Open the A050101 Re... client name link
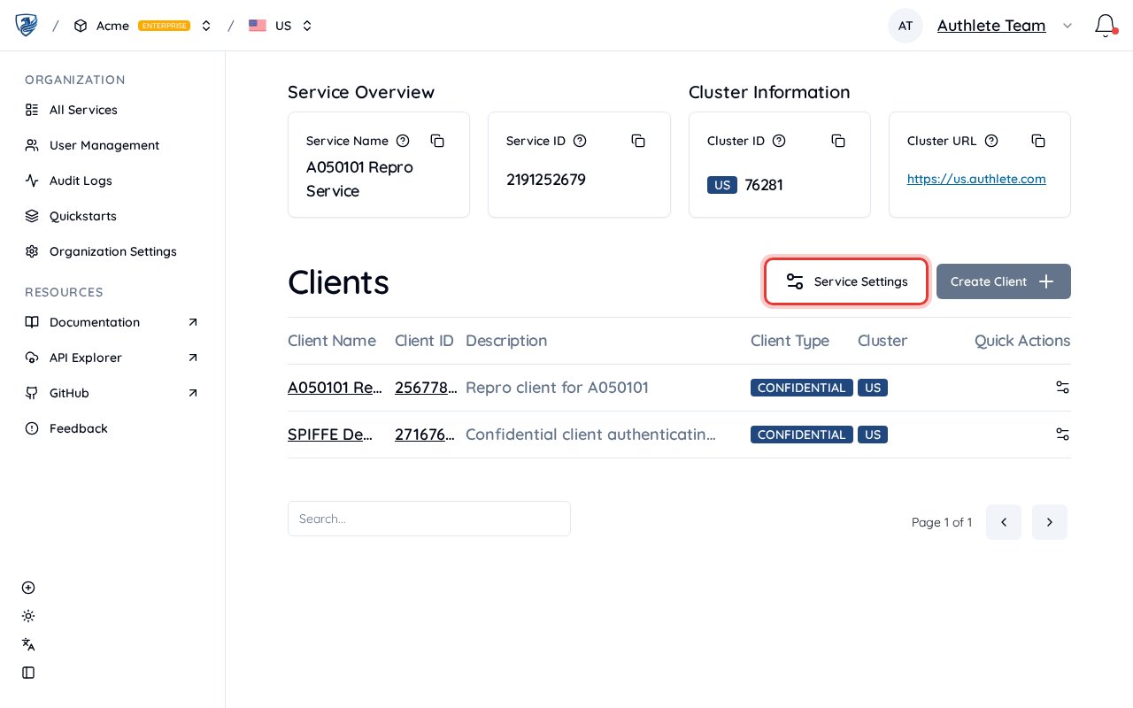Viewport: 1133px width, 708px height. point(335,388)
